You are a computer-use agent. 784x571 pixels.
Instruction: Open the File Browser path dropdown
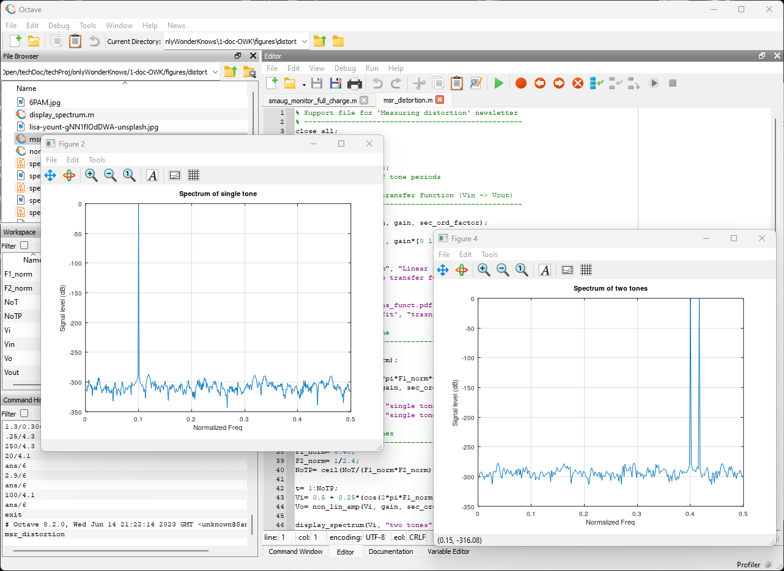[x=215, y=72]
